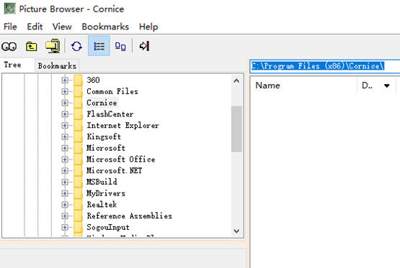Click the Cornice app title icon

tap(10, 9)
